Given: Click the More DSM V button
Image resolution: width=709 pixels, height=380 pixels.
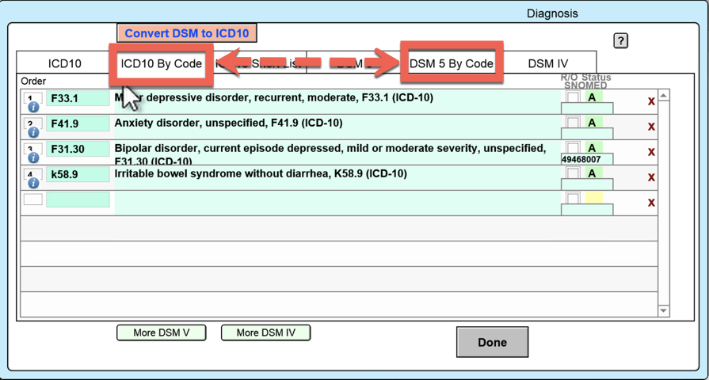Looking at the screenshot, I should pyautogui.click(x=161, y=332).
